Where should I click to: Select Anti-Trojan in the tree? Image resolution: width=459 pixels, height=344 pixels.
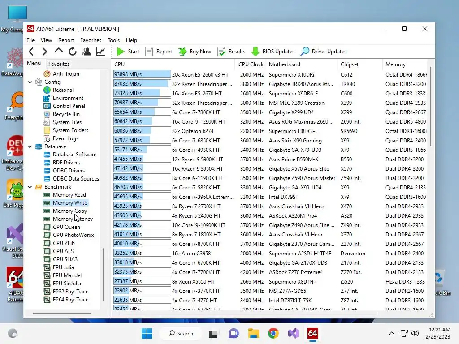pyautogui.click(x=61, y=74)
